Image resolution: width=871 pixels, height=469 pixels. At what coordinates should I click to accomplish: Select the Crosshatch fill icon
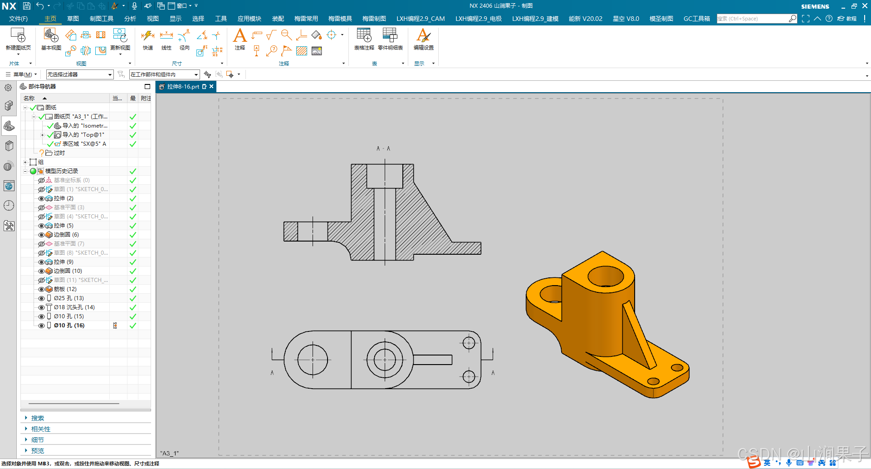302,51
